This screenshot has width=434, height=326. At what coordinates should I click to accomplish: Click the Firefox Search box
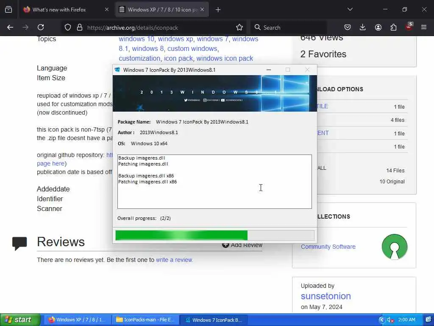[x=289, y=28]
